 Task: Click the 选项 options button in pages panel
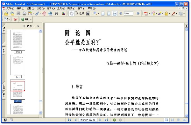30,26
